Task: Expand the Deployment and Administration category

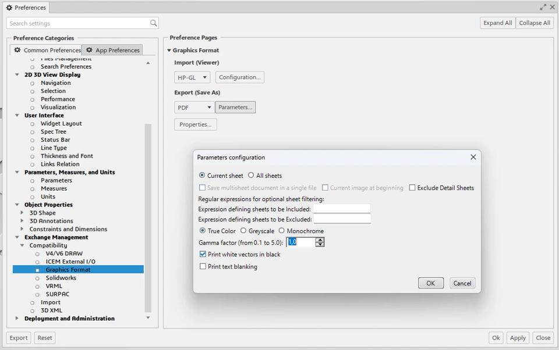Action: pos(17,319)
